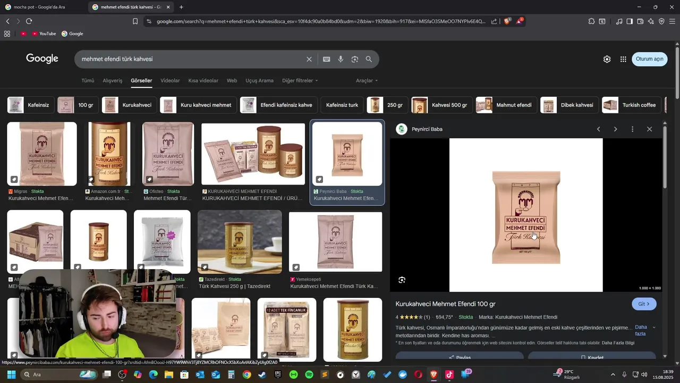
Task: Open the Extensions puzzle icon
Action: 591,21
